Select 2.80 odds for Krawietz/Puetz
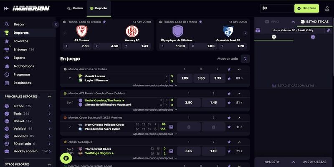The height and width of the screenshot is (167, 334). (189, 102)
